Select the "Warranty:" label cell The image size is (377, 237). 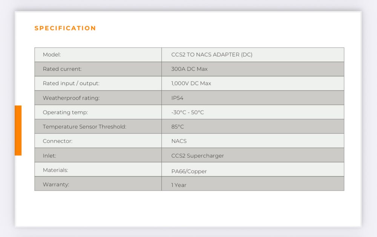point(56,184)
